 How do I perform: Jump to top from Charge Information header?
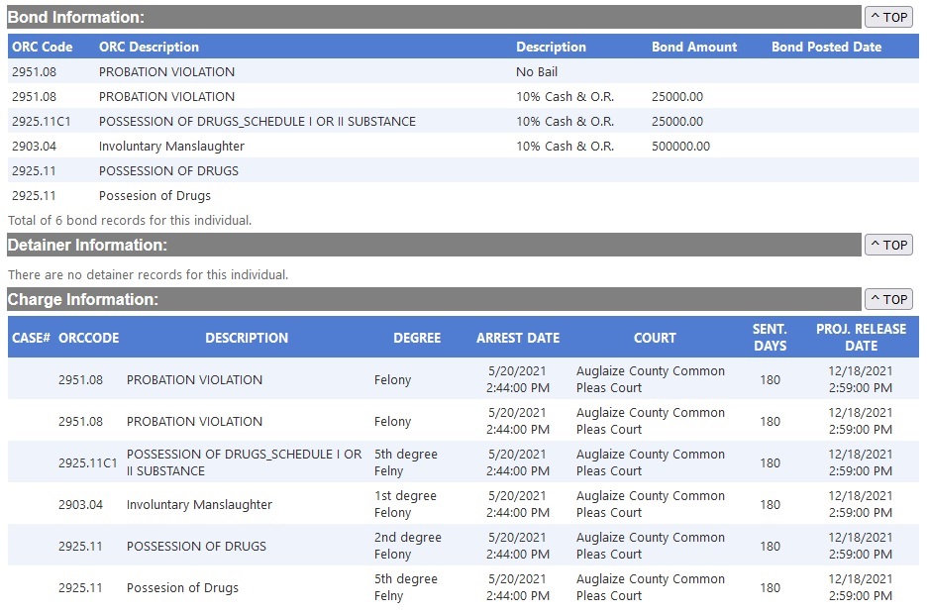pyautogui.click(x=888, y=299)
